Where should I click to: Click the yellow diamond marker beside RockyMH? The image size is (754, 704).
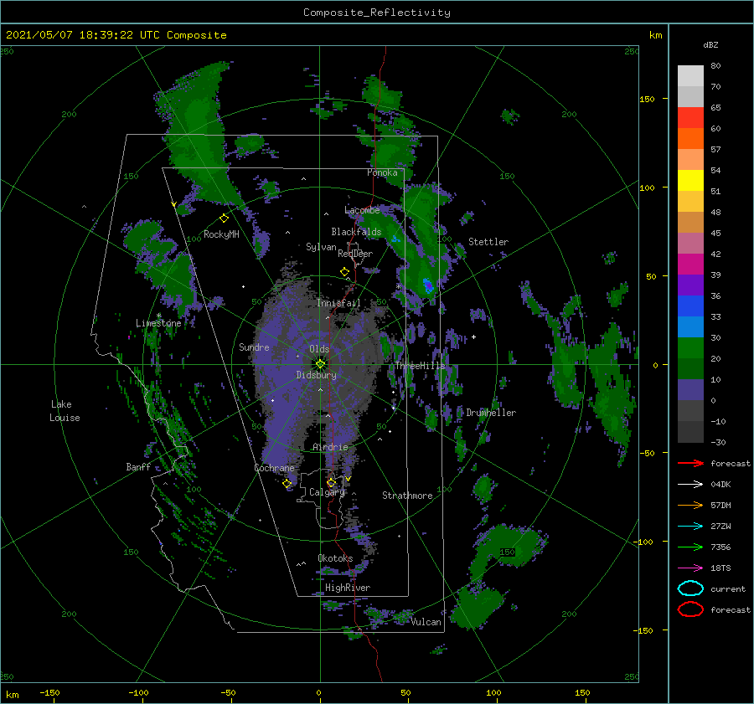tap(224, 218)
